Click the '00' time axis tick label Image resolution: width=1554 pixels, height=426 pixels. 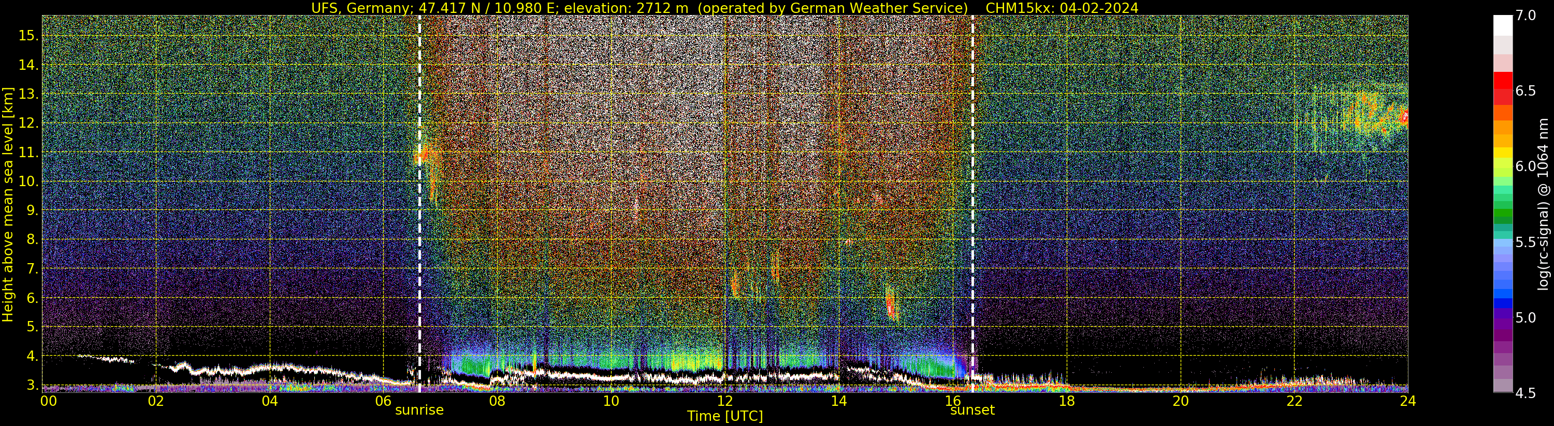(48, 401)
